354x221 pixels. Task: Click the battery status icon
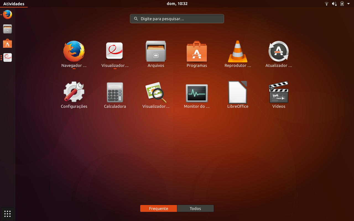[342, 4]
